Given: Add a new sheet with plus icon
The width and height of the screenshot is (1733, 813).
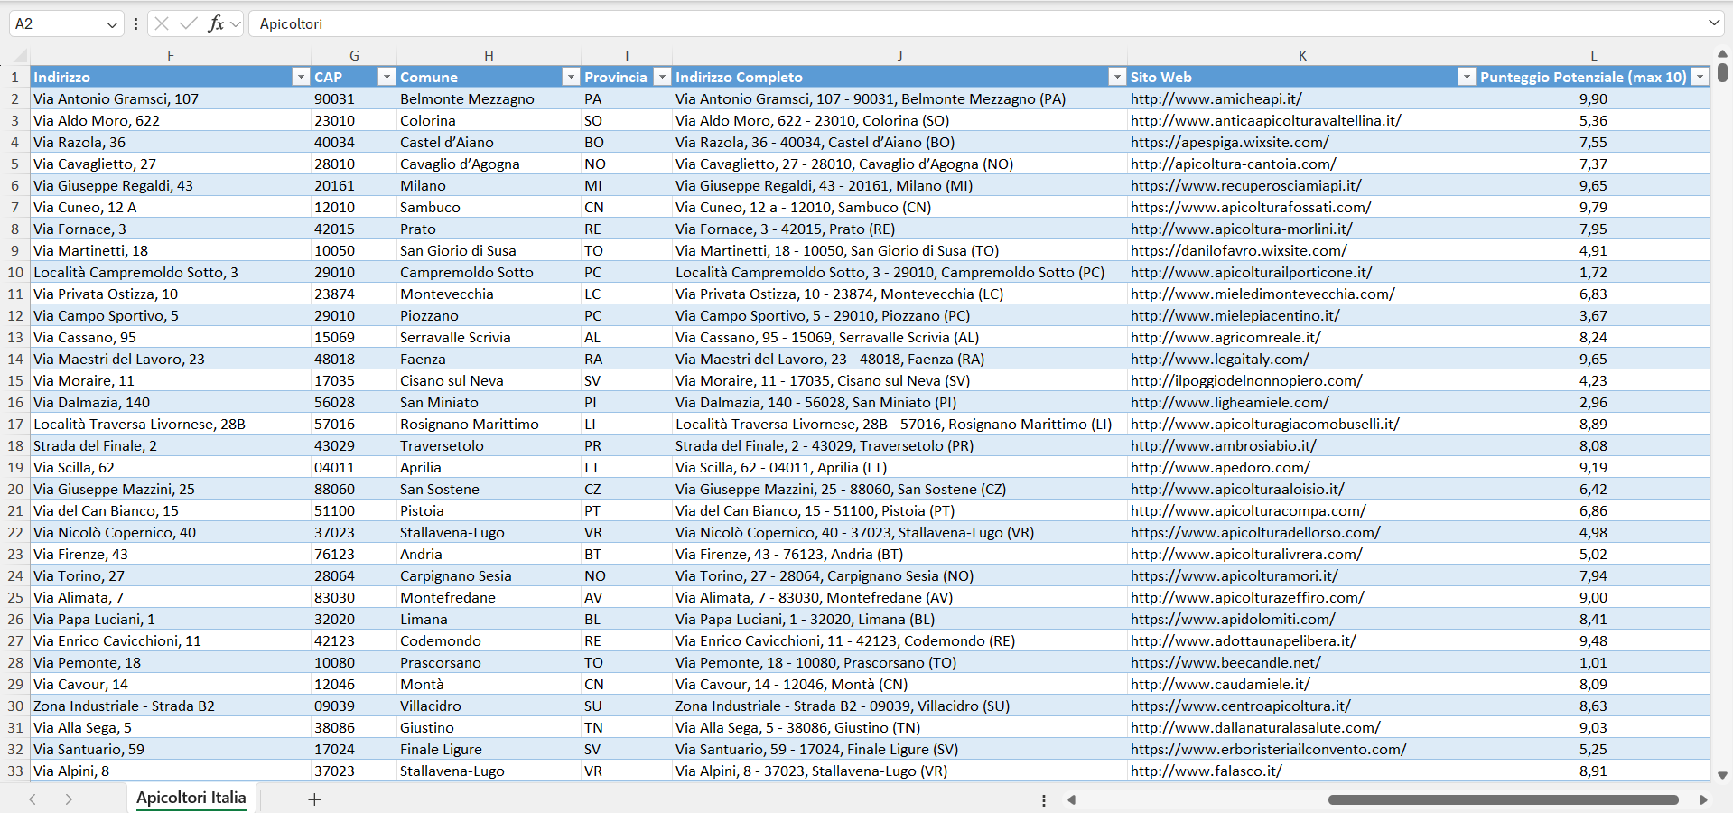Looking at the screenshot, I should tap(314, 799).
